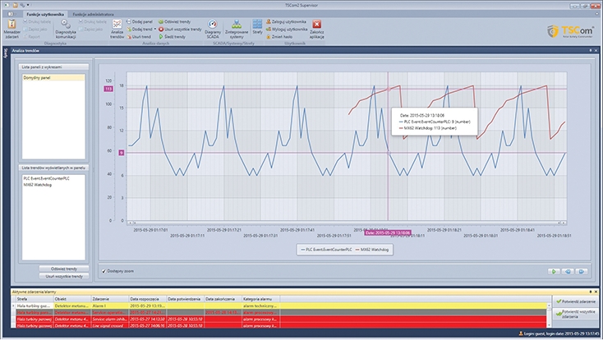Click Zakończ aplikację red X icon

tap(316, 25)
